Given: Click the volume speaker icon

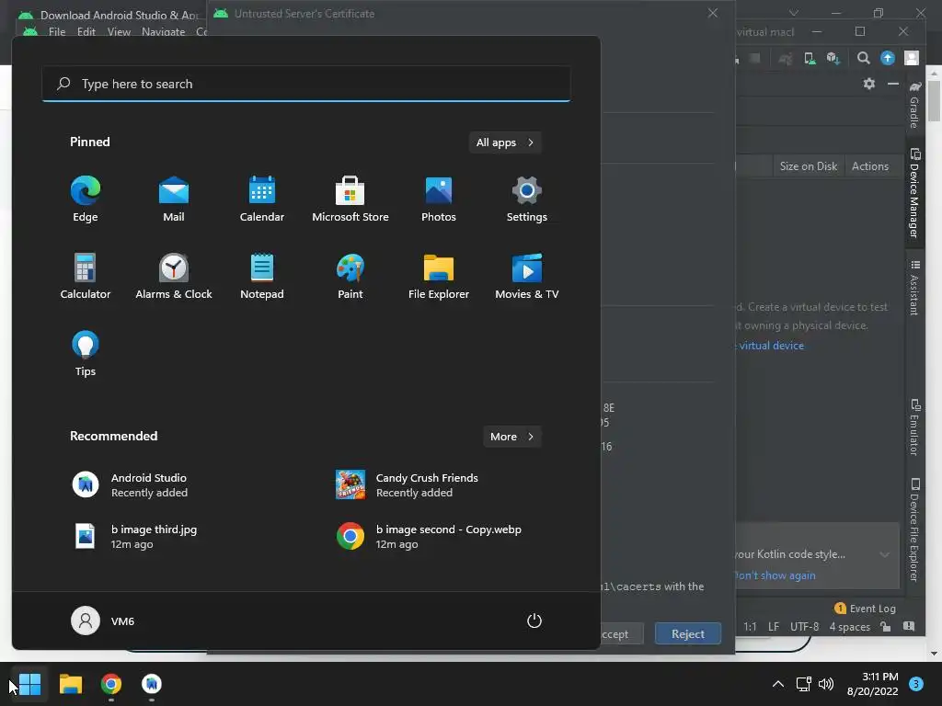Looking at the screenshot, I should click(x=826, y=684).
